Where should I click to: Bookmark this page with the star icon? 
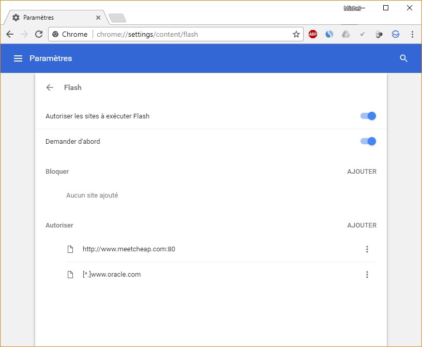pos(296,34)
